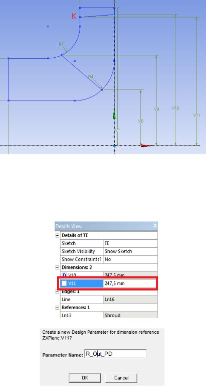This screenshot has height=386, width=206.
Task: Tick the empty checkbox beside V11
Action: click(x=64, y=283)
